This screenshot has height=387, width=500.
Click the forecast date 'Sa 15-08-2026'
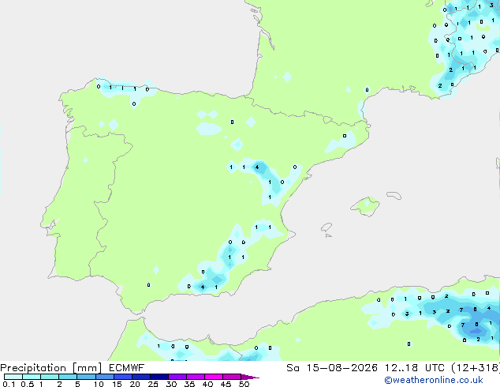tap(332, 368)
